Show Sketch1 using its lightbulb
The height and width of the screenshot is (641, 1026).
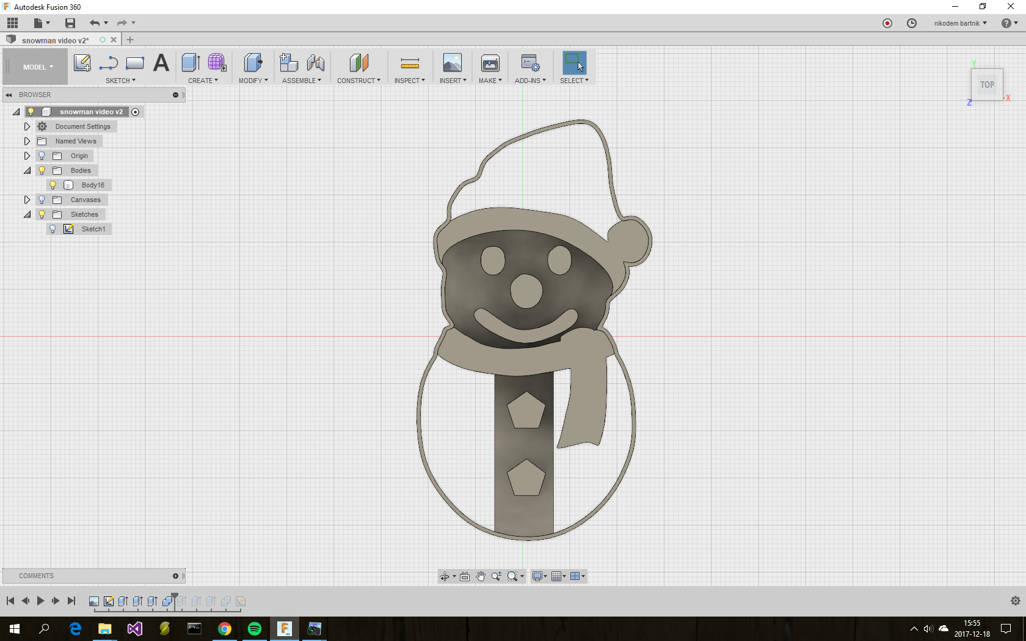(x=53, y=229)
